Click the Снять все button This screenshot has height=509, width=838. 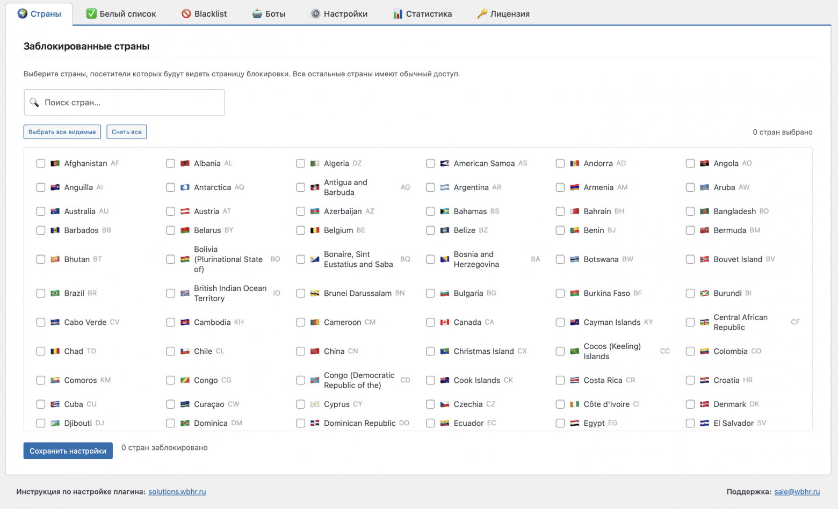coord(127,132)
